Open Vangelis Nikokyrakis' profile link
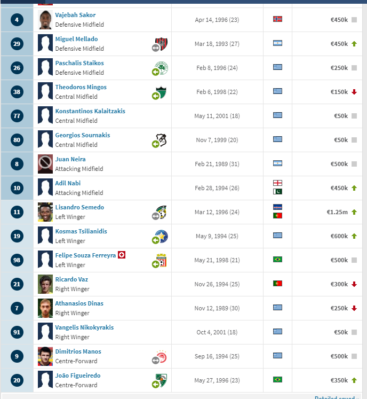 (84, 327)
